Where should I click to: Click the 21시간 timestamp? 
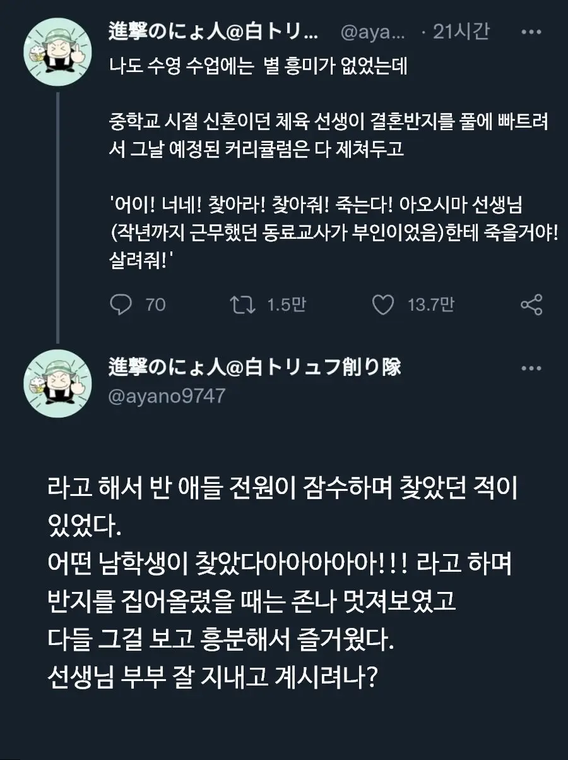pos(461,32)
